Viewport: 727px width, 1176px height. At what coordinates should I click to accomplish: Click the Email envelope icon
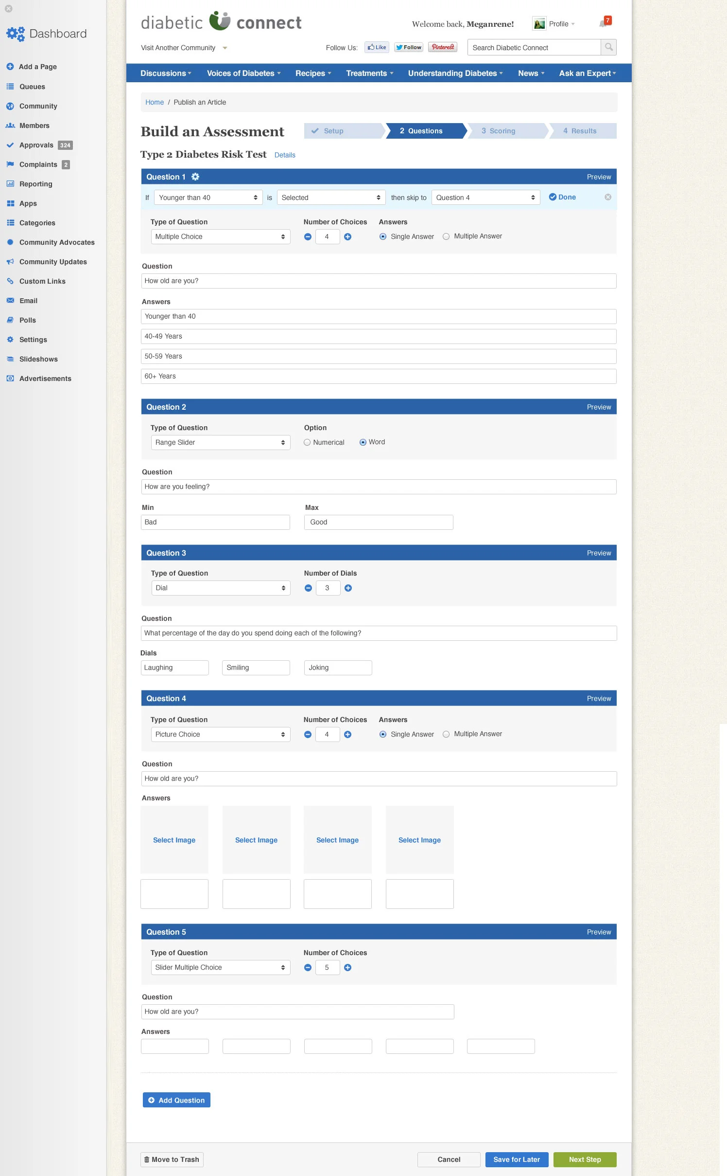10,301
